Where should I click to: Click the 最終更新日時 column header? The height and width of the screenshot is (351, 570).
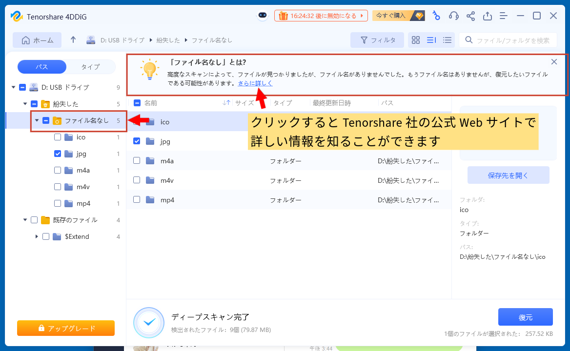point(331,103)
